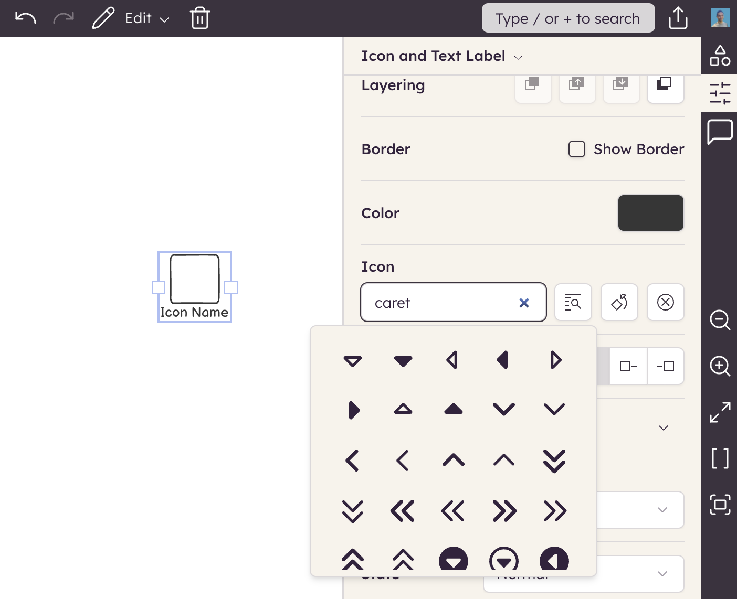Click the quick add search field
Screen dimensions: 737x599
pos(568,18)
